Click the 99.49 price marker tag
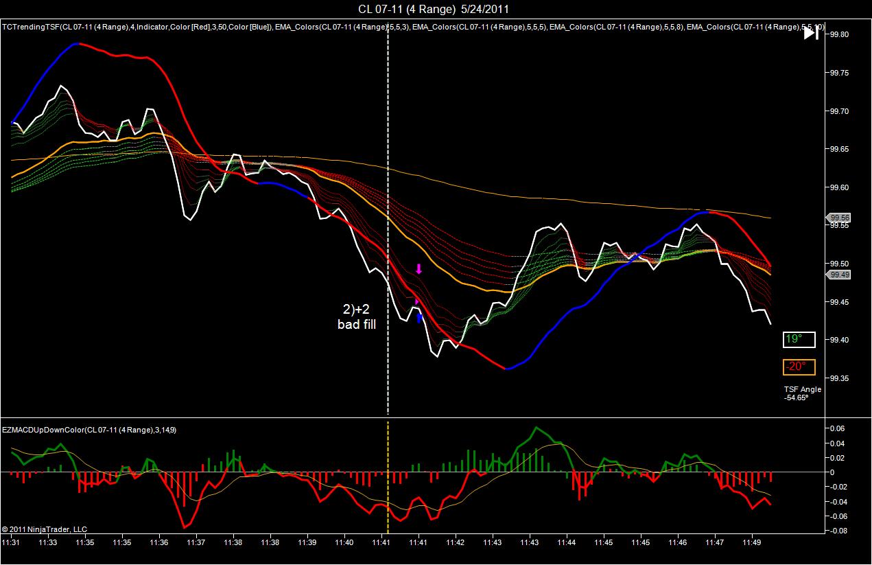The height and width of the screenshot is (565, 872). (838, 275)
